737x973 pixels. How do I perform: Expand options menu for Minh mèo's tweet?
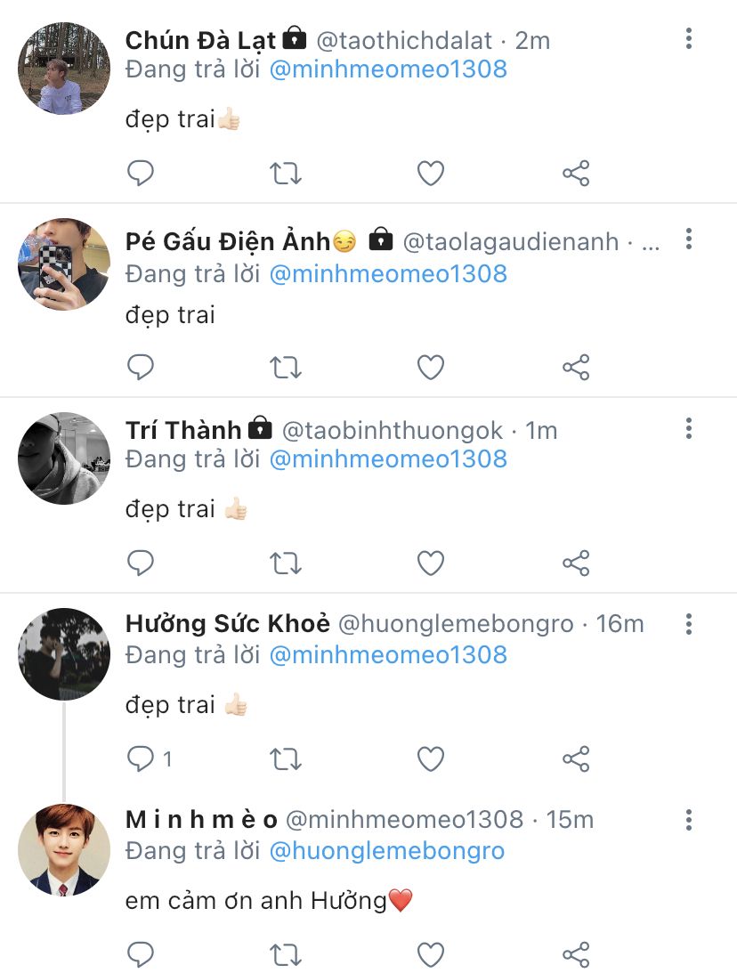pyautogui.click(x=688, y=819)
